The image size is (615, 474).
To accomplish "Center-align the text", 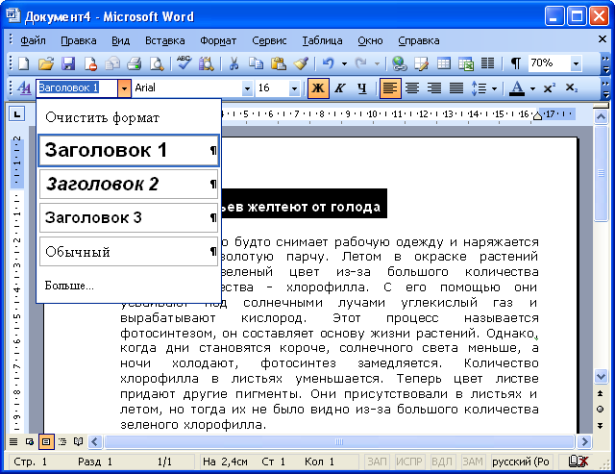I will (412, 88).
